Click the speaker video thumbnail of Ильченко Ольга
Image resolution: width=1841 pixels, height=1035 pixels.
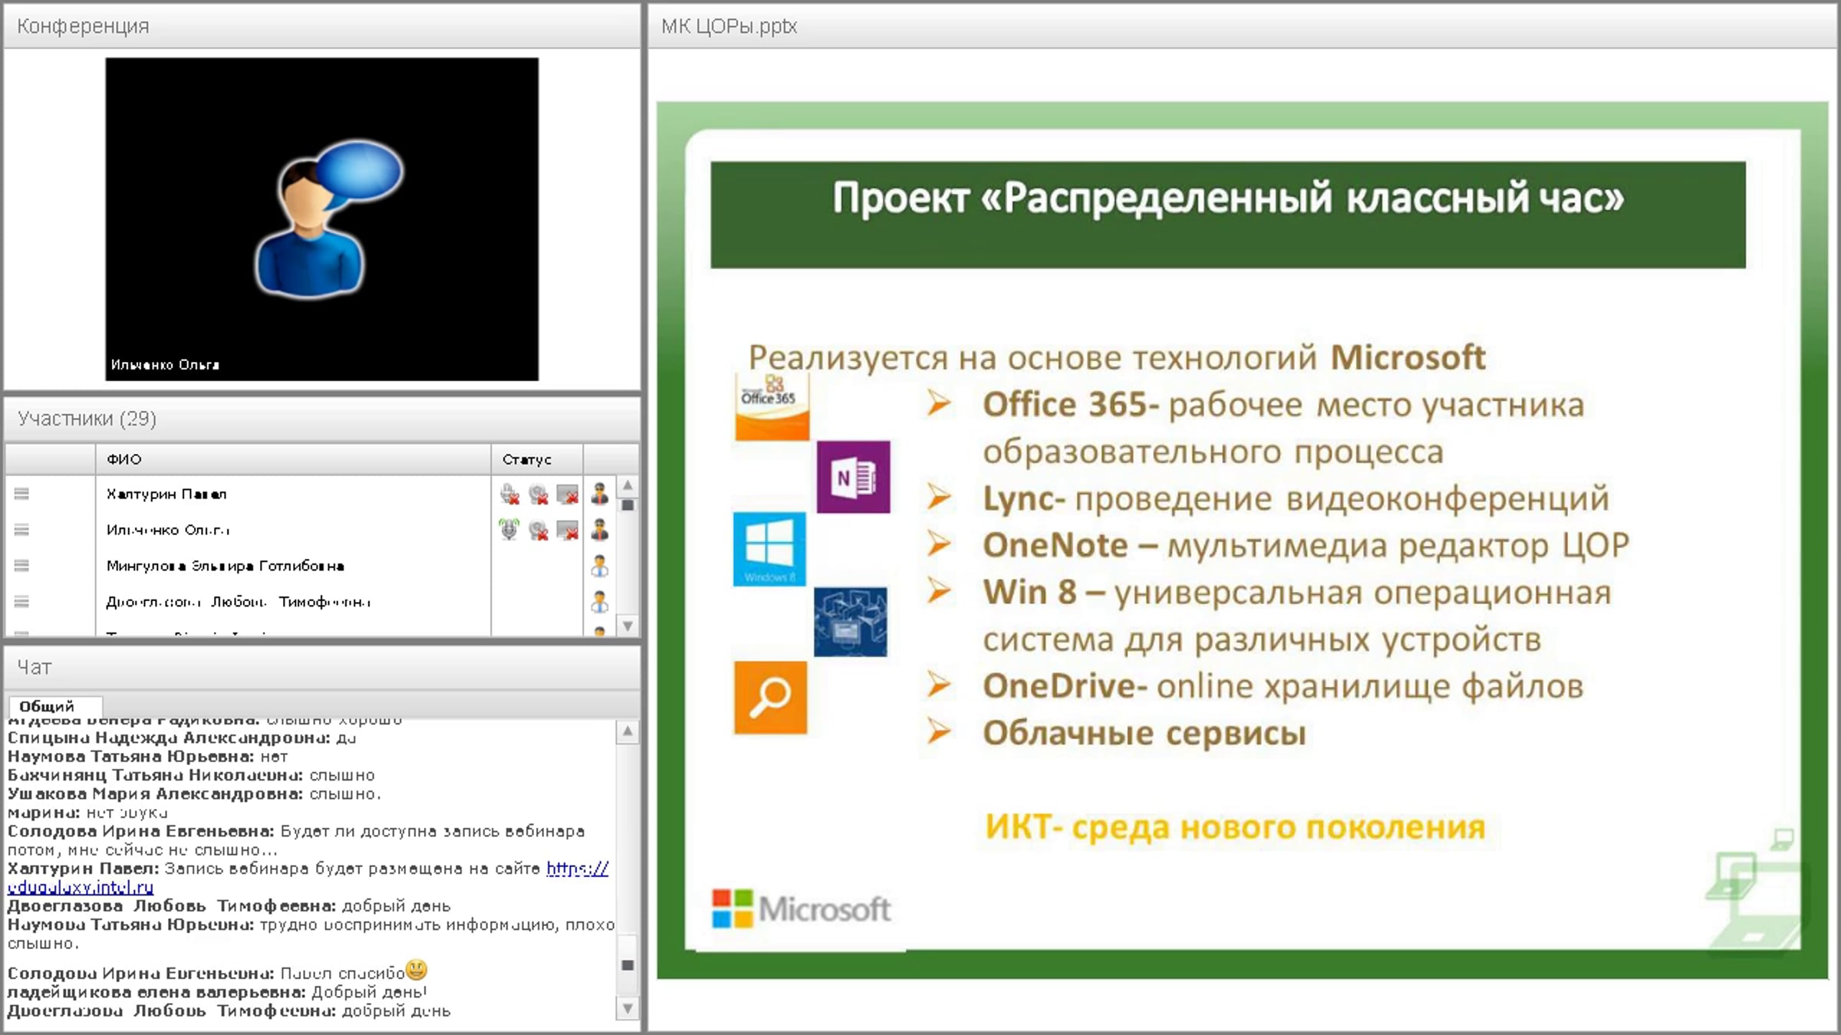coord(322,219)
